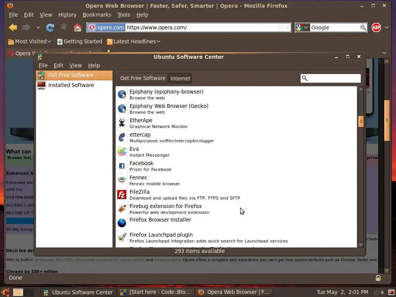Image resolution: width=396 pixels, height=297 pixels.
Task: Click the Firefox page scrollbar thumb
Action: coord(387,121)
